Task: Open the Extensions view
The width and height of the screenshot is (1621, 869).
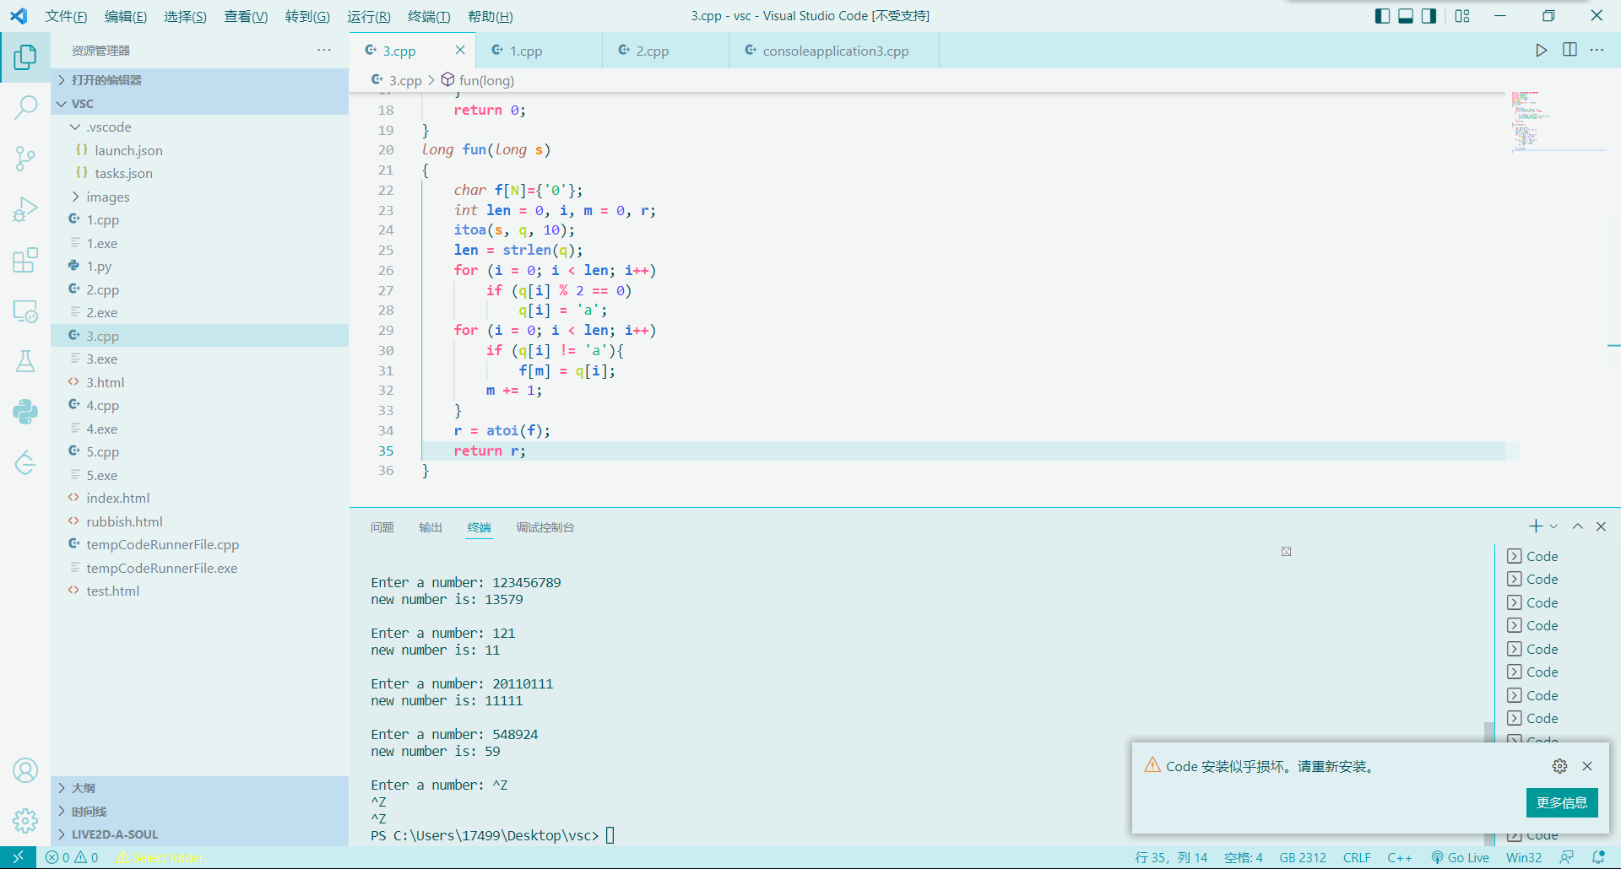Action: [x=25, y=260]
